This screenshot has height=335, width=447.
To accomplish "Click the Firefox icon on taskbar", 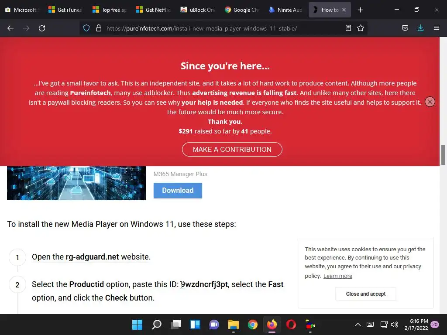I will [272, 325].
